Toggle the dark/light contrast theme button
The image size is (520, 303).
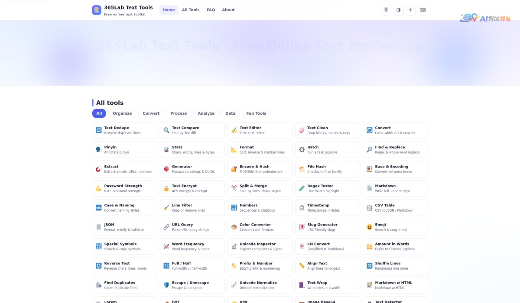[398, 10]
